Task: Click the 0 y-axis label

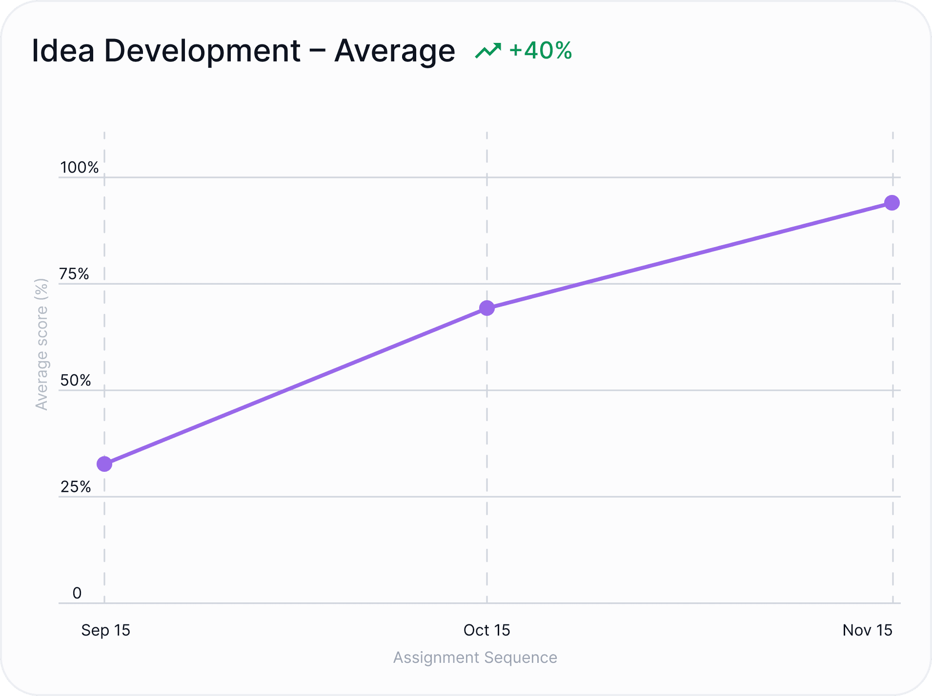Action: 77,593
